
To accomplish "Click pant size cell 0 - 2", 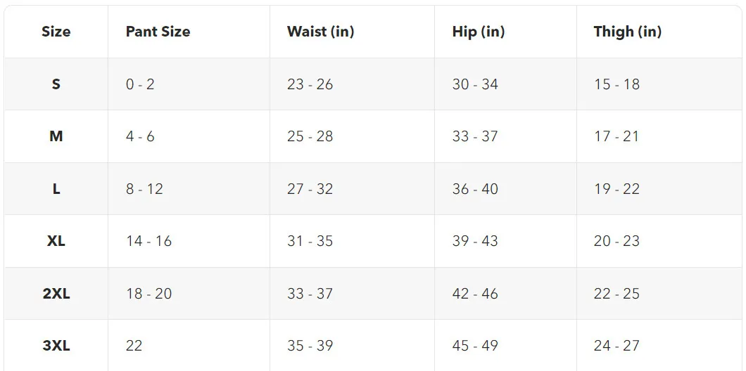I will pos(140,84).
